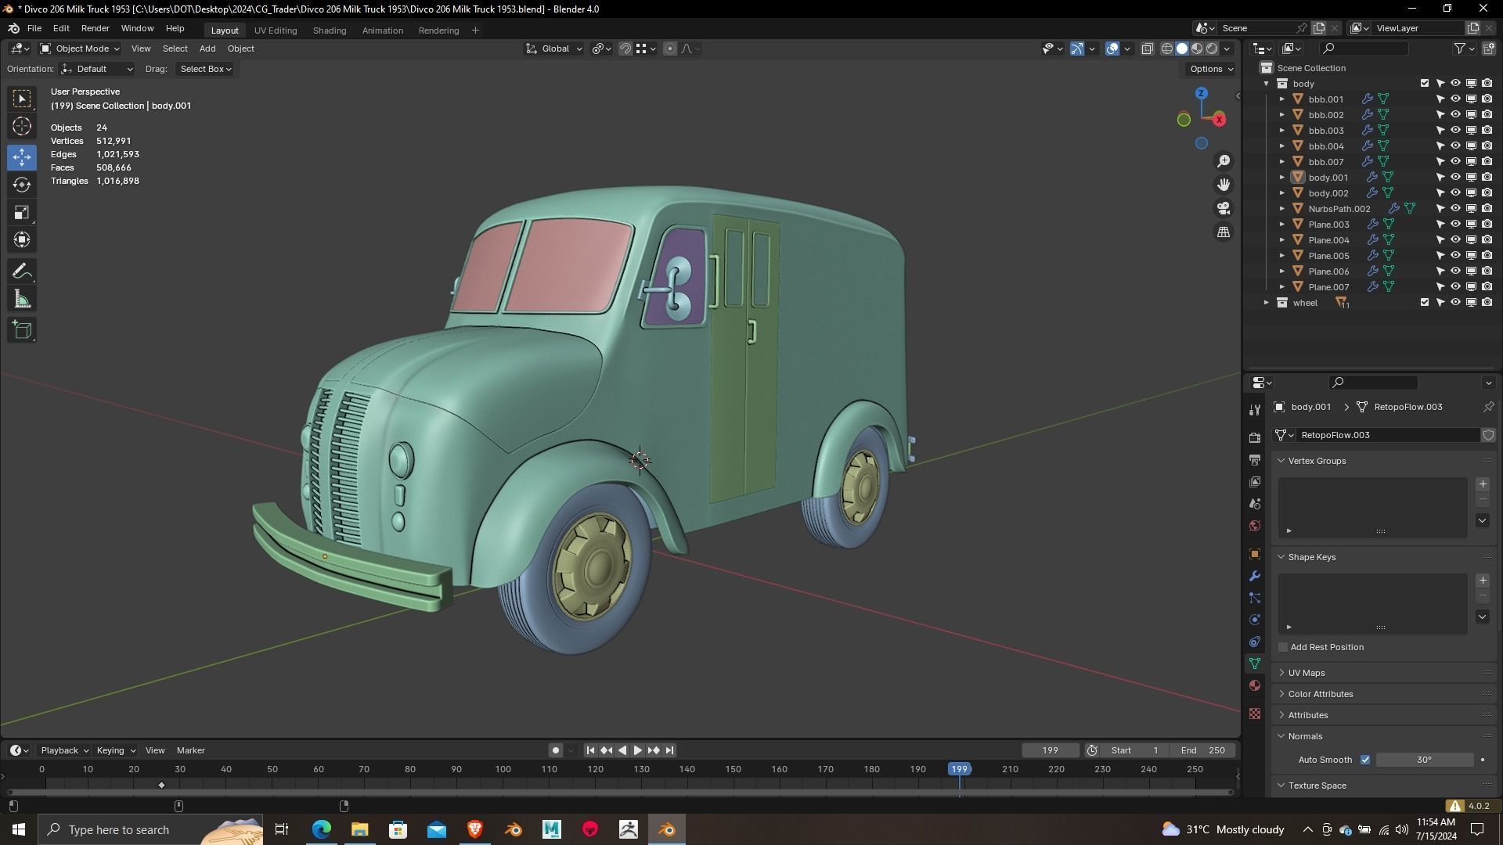
Task: Open the Object properties tab
Action: [x=1255, y=554]
